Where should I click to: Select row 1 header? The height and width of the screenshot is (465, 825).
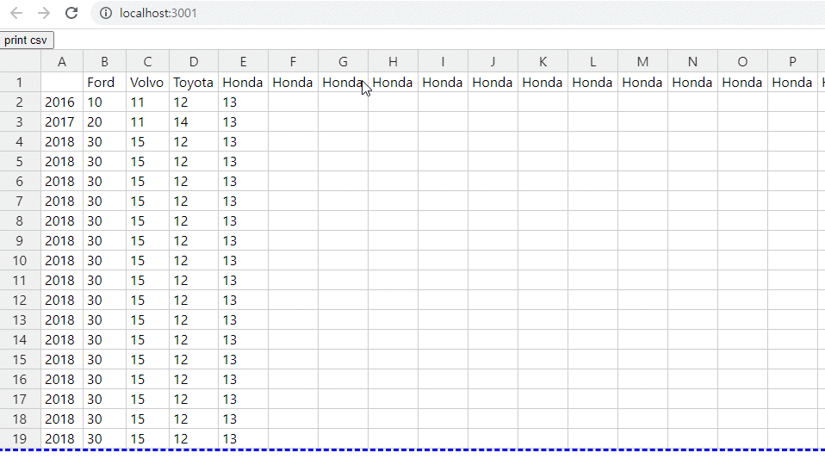pos(20,83)
